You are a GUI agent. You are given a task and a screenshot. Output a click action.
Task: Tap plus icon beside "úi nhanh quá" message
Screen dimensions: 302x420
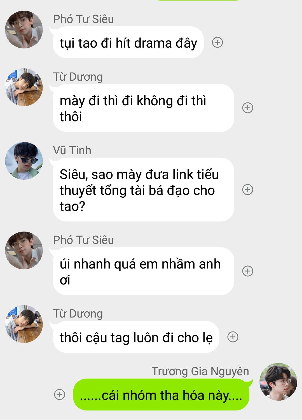tap(248, 271)
